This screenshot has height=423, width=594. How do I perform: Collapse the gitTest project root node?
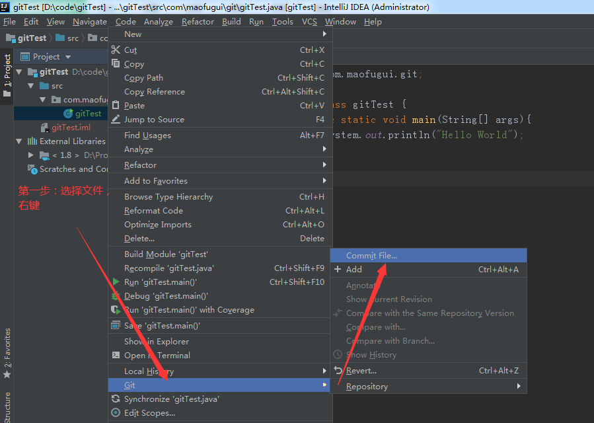19,71
